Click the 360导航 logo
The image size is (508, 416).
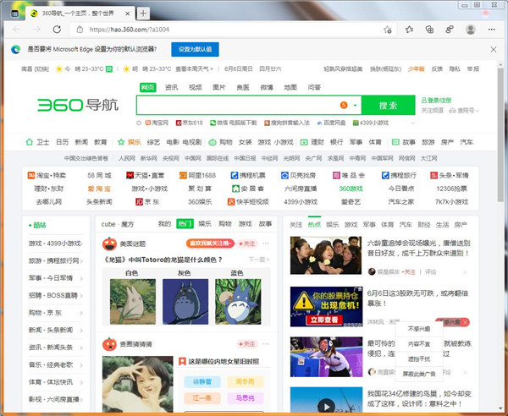[81, 106]
